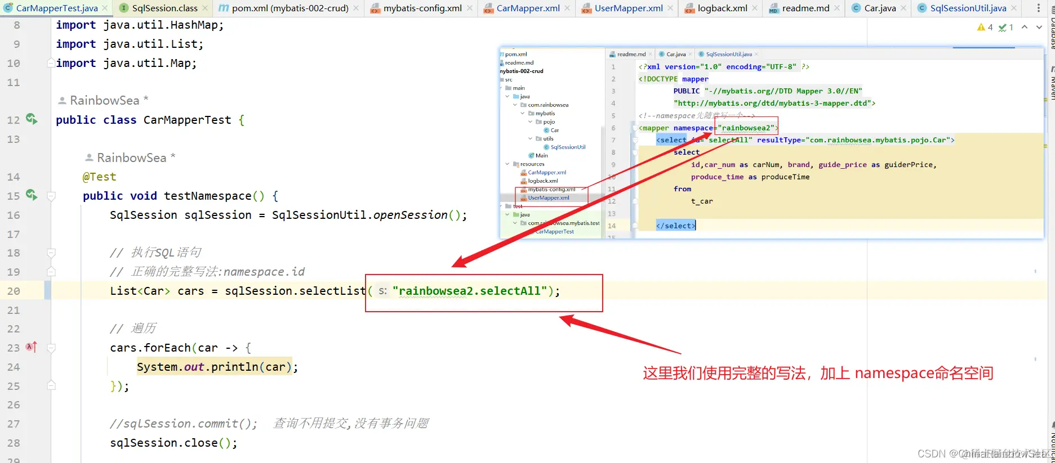Close the UserMapper.xml tab
Viewport: 1055px width, 463px height.
click(670, 8)
